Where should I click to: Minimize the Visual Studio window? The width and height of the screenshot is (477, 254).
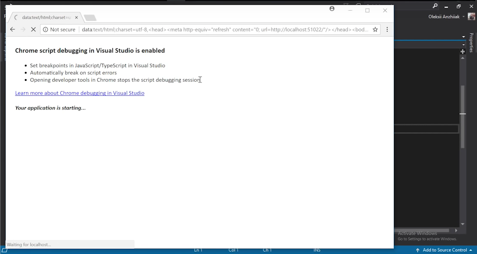446,6
